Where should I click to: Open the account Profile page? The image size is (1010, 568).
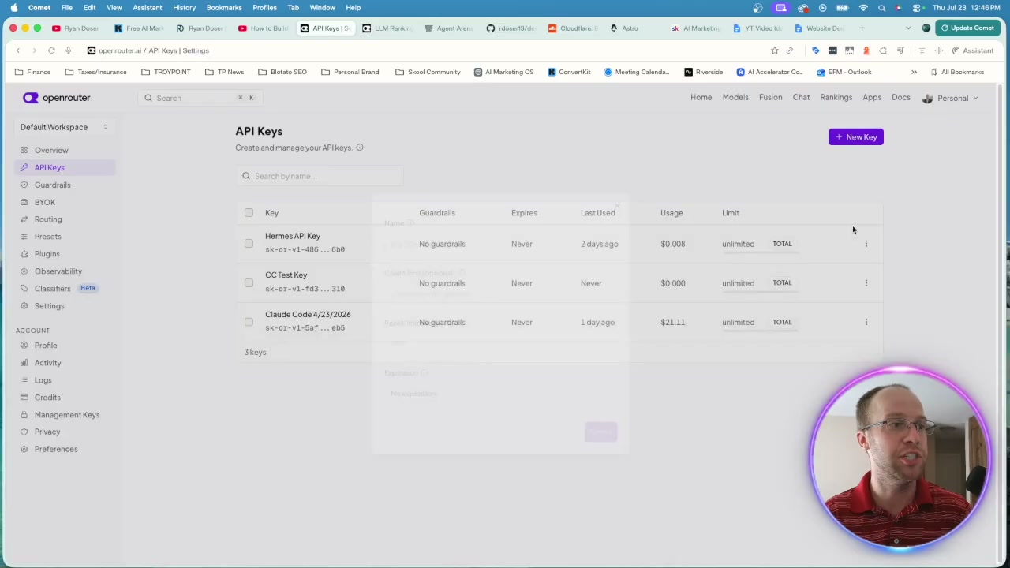coord(46,346)
